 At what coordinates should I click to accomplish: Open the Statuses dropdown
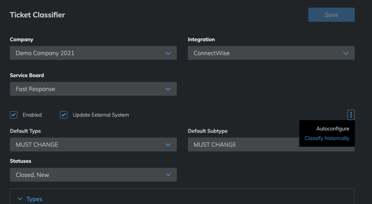93,175
